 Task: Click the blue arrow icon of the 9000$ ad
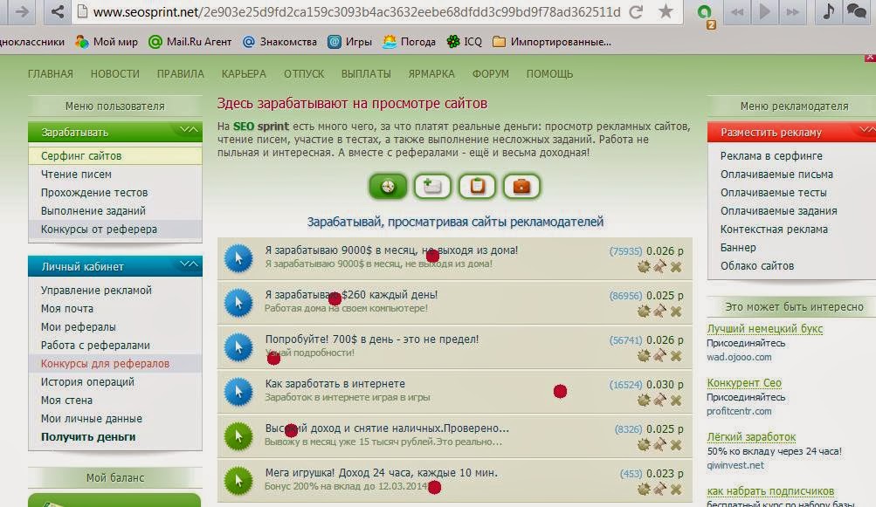[x=238, y=258]
